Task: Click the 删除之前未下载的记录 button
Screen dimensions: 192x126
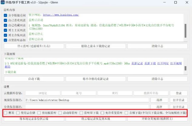Action: click(x=96, y=46)
